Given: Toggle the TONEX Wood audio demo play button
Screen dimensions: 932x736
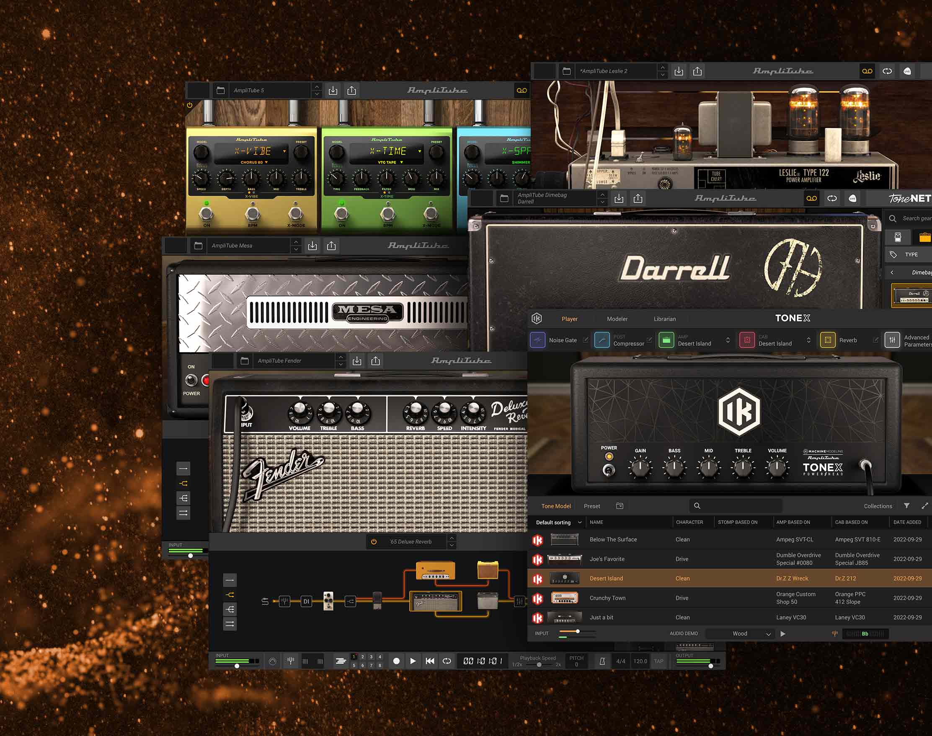Looking at the screenshot, I should click(782, 633).
